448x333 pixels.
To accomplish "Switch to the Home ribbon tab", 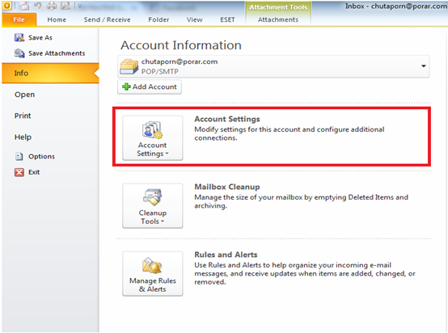I will [57, 19].
